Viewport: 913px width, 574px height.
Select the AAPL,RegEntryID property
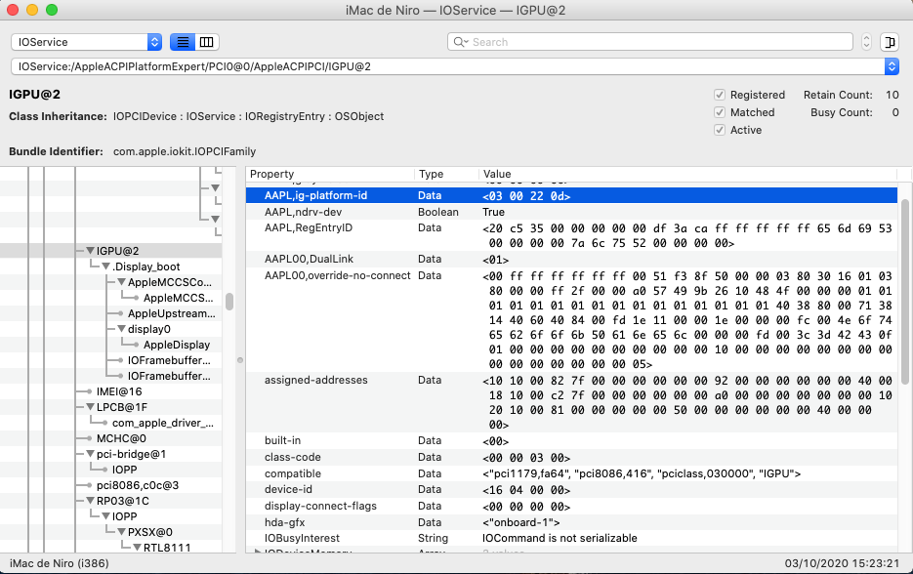[308, 227]
